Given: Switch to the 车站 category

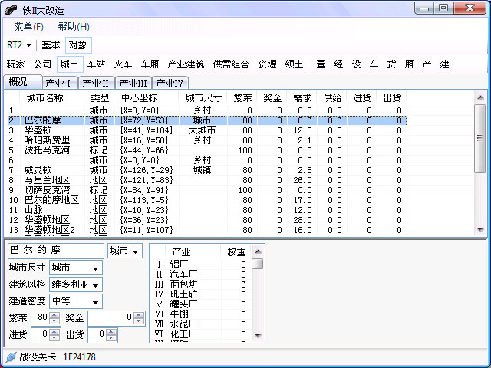Looking at the screenshot, I should click(x=96, y=64).
